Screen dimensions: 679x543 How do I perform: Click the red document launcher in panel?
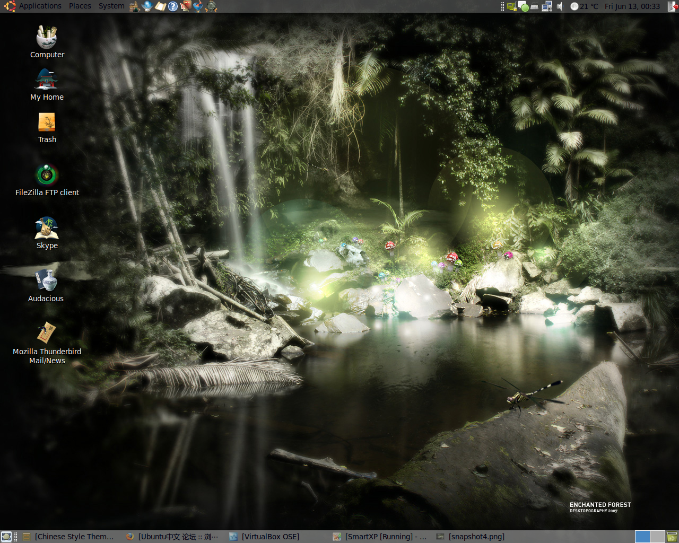pos(186,6)
